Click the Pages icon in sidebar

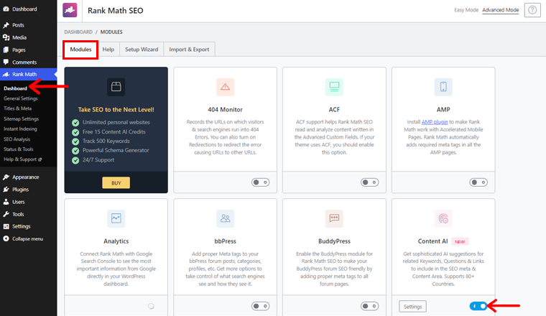tap(6, 50)
